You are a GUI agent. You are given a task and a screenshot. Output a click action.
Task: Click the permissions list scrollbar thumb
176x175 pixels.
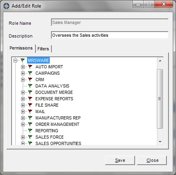(160, 99)
